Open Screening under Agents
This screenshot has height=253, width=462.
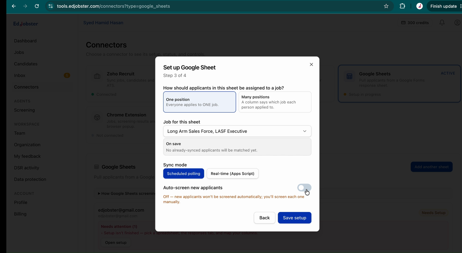pos(24,110)
